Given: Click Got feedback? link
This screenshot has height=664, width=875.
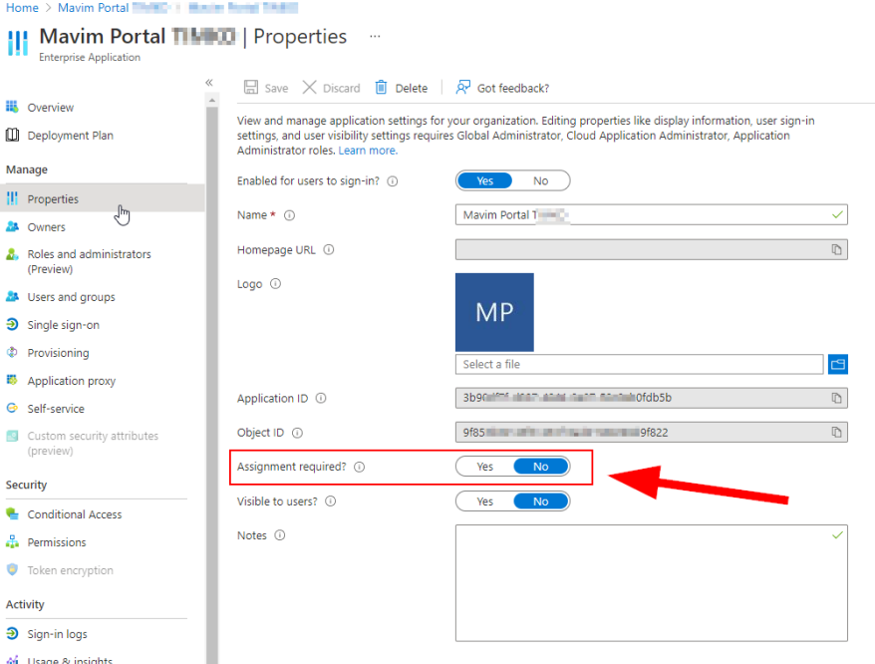Looking at the screenshot, I should pyautogui.click(x=513, y=89).
